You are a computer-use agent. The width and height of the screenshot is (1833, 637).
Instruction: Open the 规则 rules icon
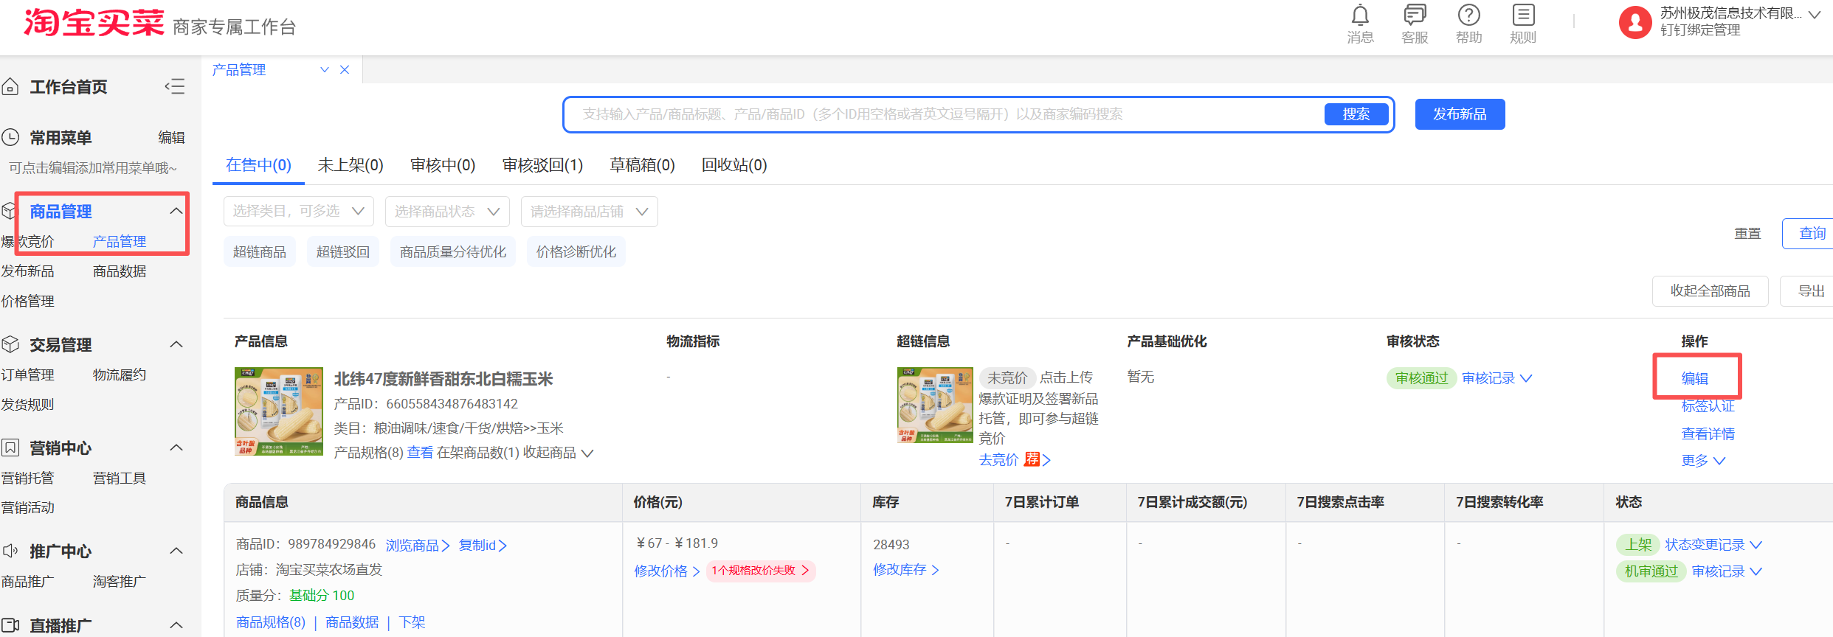[1523, 15]
